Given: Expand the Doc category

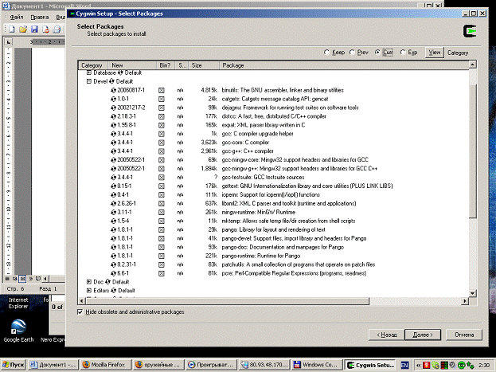Looking at the screenshot, I should (89, 282).
